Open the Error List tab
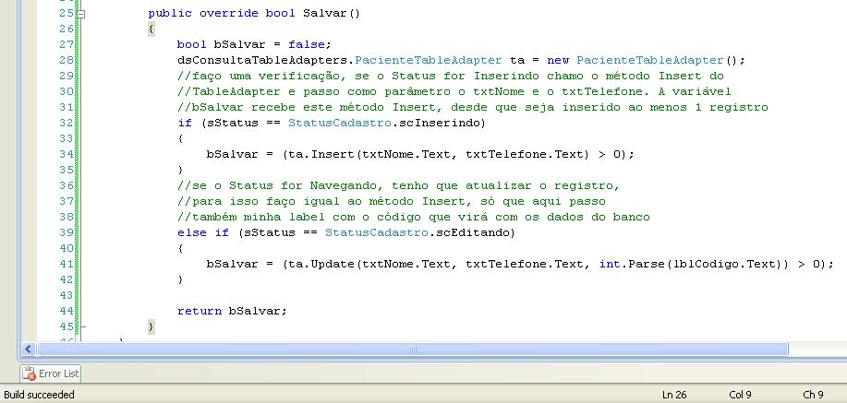The height and width of the screenshot is (403, 847). pos(52,373)
